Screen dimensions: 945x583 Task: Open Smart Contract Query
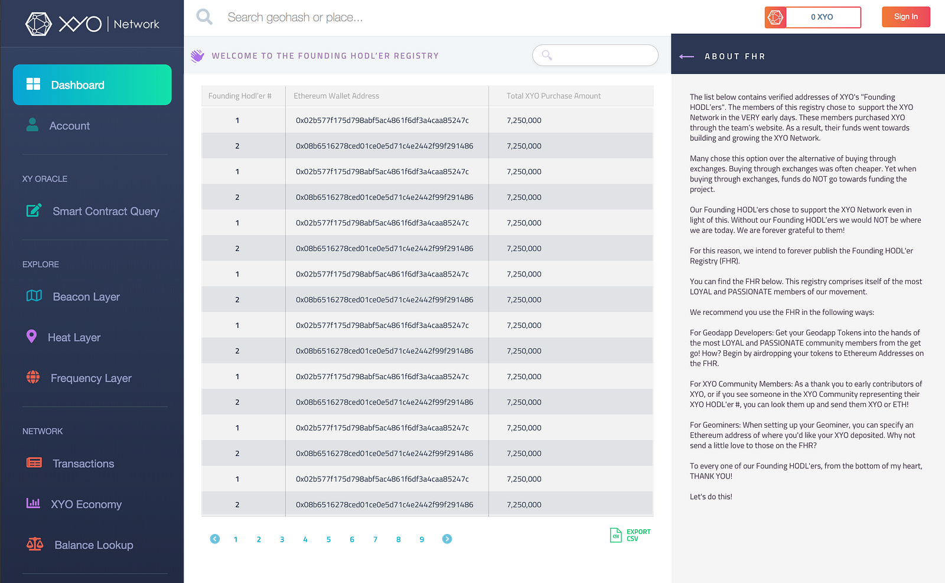click(x=106, y=211)
